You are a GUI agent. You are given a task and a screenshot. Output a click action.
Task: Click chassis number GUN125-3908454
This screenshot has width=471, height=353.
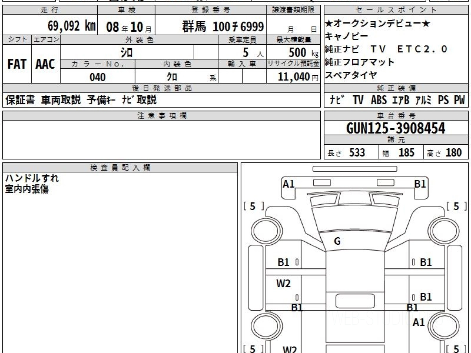pos(396,128)
